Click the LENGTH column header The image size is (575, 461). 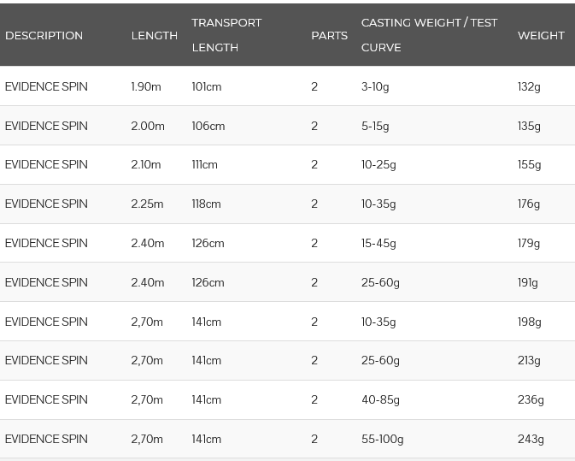(154, 35)
